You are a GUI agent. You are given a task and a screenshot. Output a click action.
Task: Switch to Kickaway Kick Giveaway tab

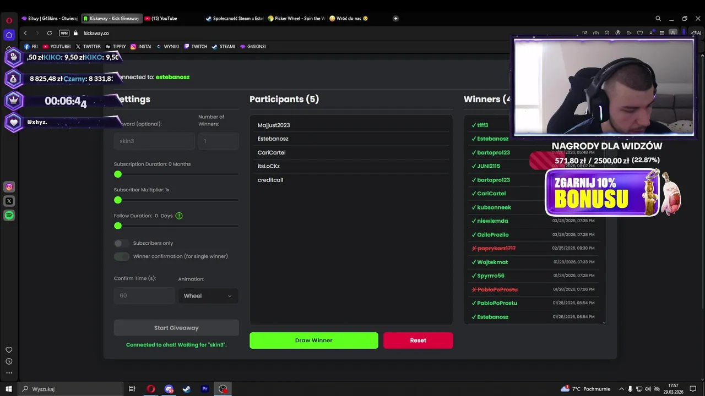point(112,19)
